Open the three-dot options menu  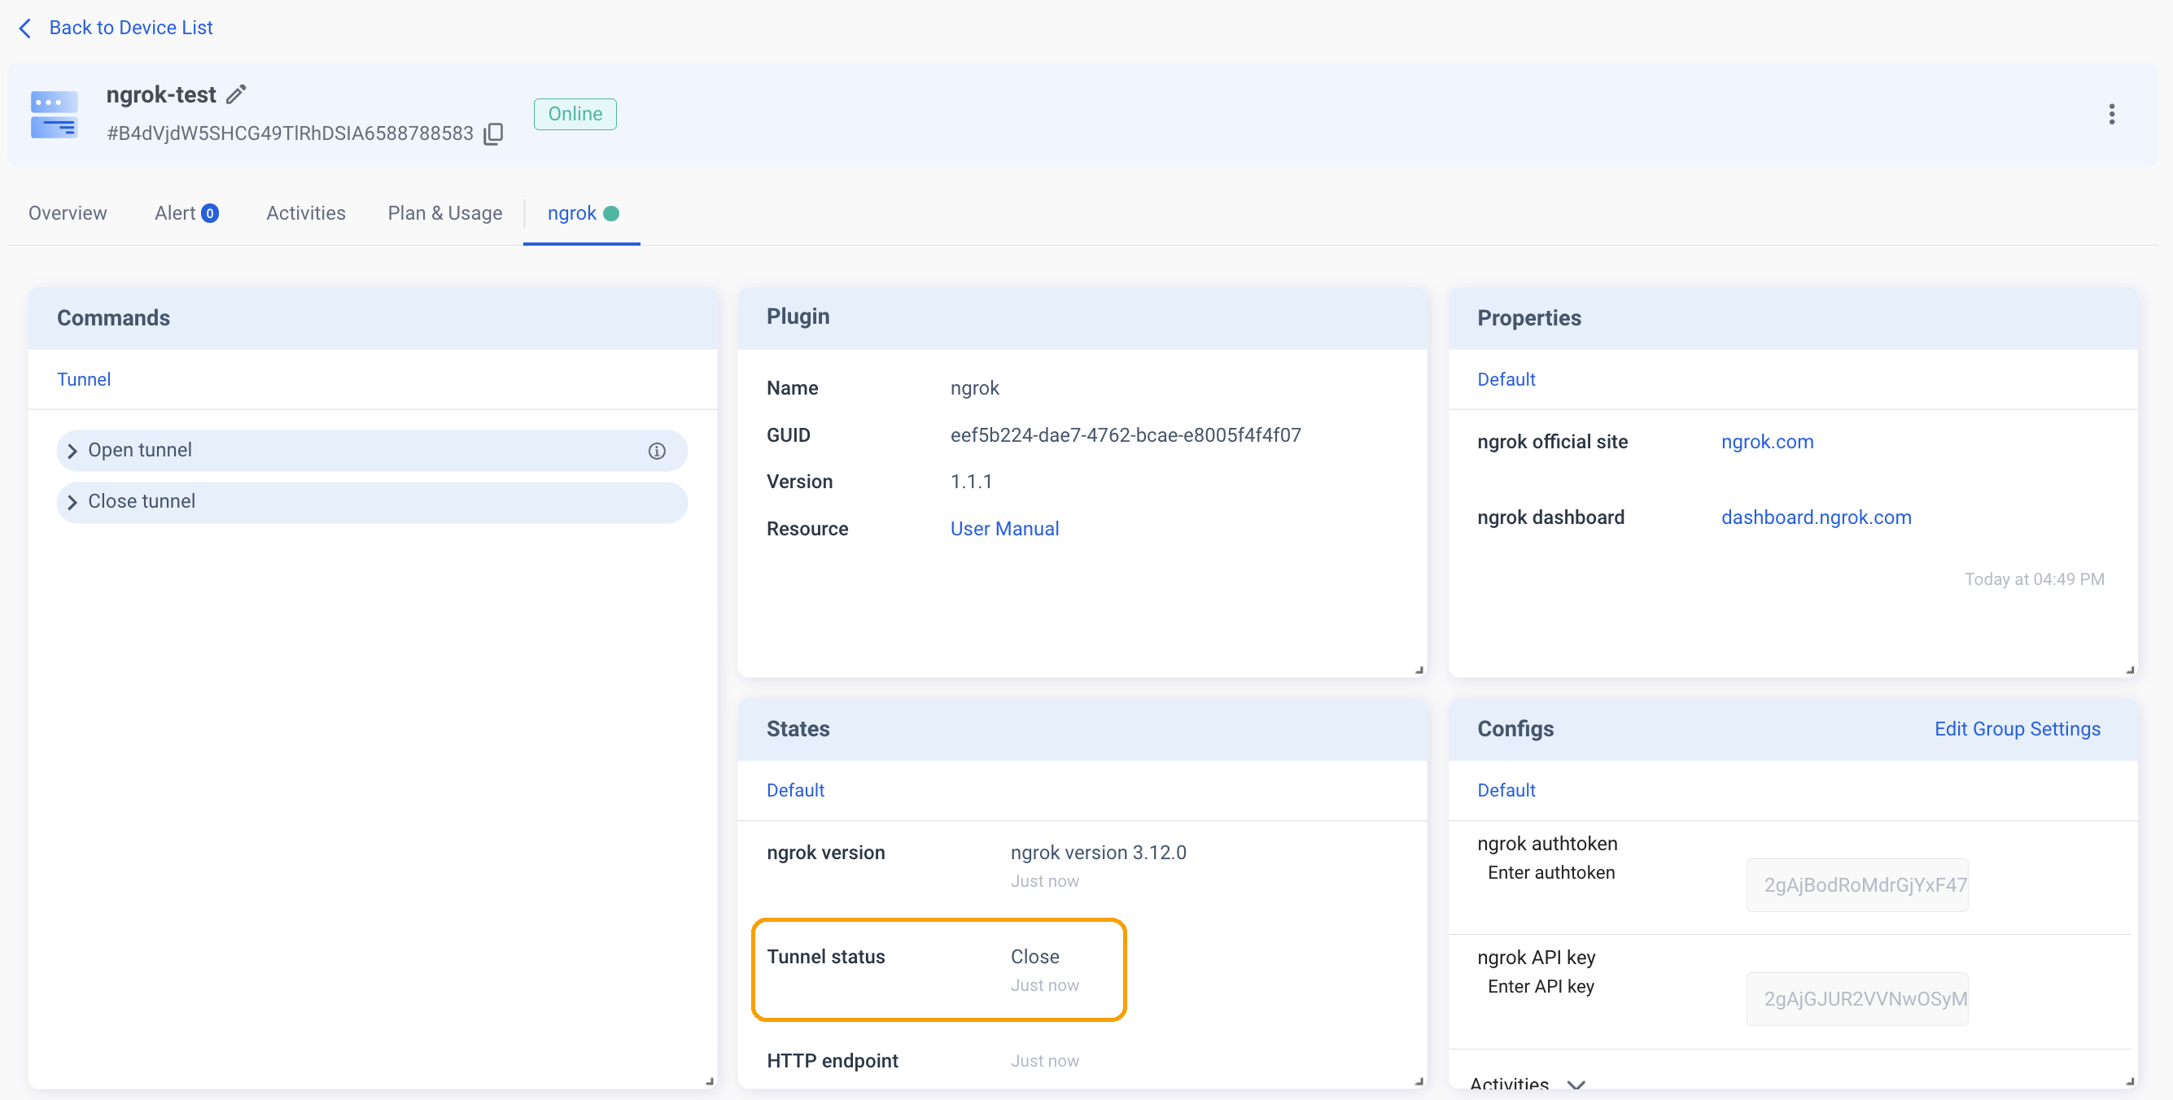(x=2111, y=114)
